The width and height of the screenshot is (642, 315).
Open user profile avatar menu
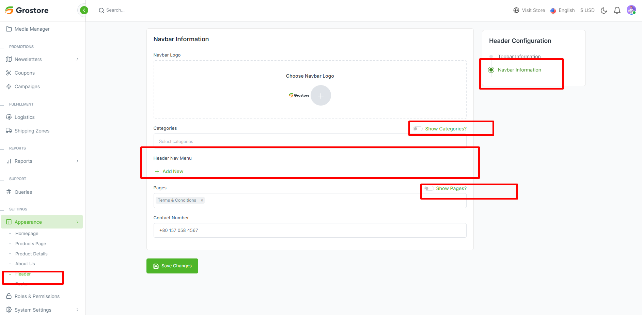(631, 10)
